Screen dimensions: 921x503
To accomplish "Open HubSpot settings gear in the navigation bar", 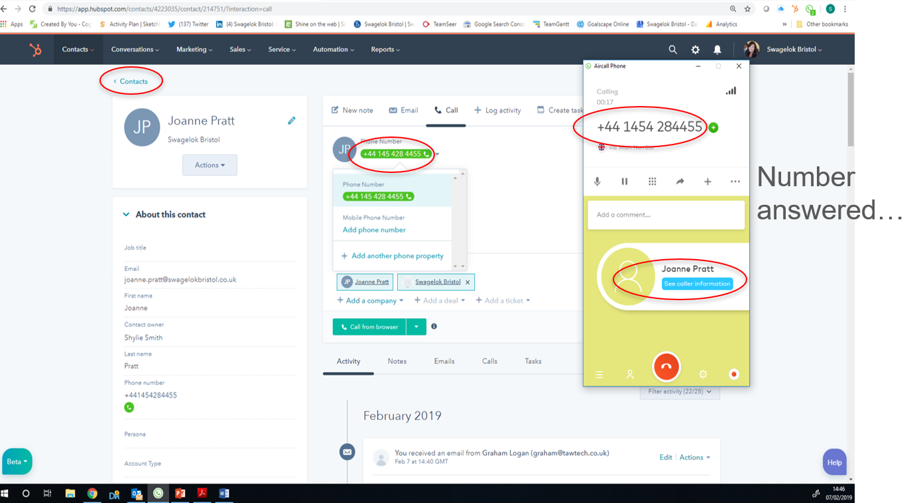I will click(695, 50).
